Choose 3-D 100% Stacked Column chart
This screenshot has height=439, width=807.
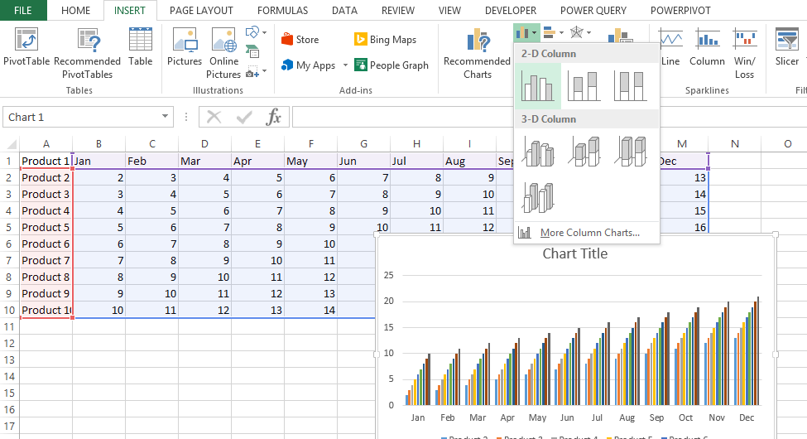tap(630, 152)
